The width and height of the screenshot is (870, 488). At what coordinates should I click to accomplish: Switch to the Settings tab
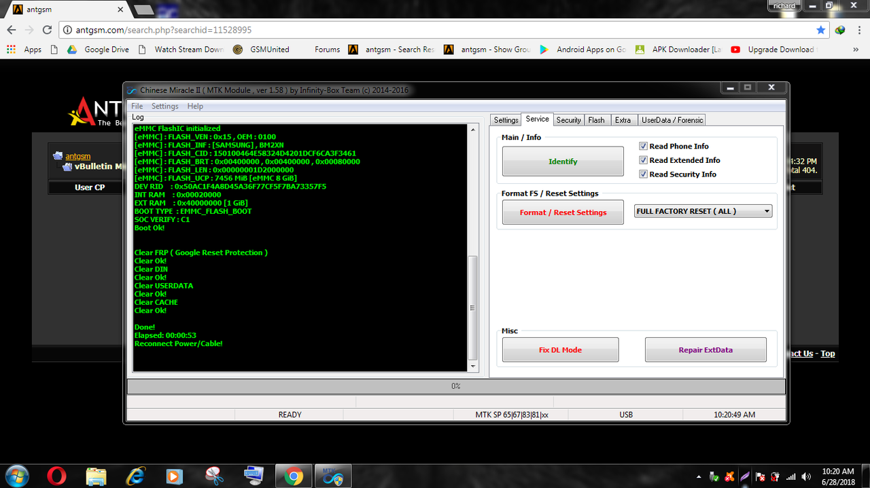pyautogui.click(x=506, y=120)
